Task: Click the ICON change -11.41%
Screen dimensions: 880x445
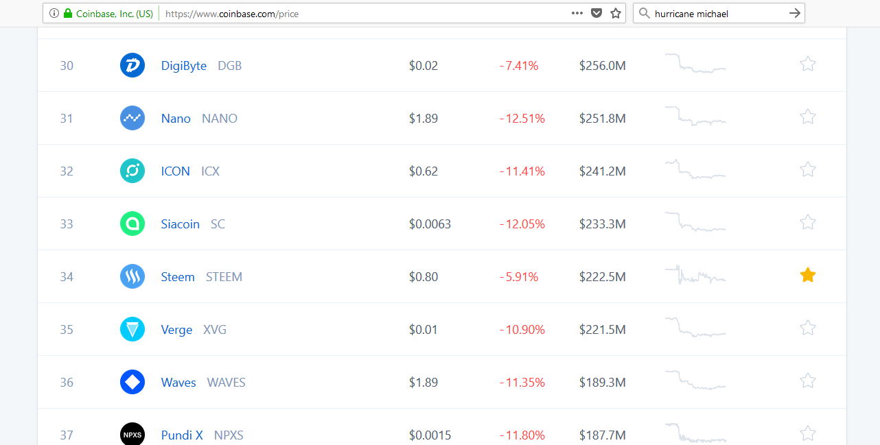Action: pyautogui.click(x=522, y=171)
